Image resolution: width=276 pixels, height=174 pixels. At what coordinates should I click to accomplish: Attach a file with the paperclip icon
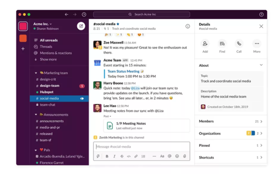click(x=184, y=156)
